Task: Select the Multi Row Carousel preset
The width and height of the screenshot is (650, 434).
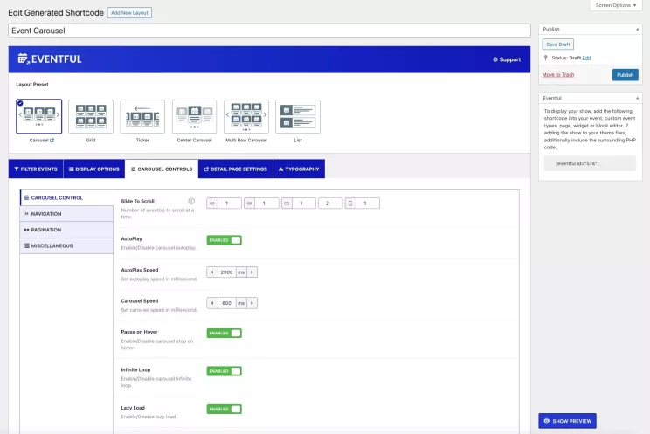Action: [246, 116]
